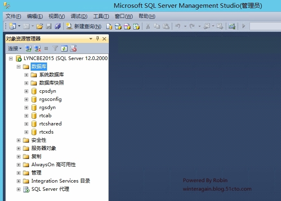Image resolution: width=281 pixels, height=201 pixels.
Task: Click the empty combo box on the toolbar
Action: click(265, 26)
